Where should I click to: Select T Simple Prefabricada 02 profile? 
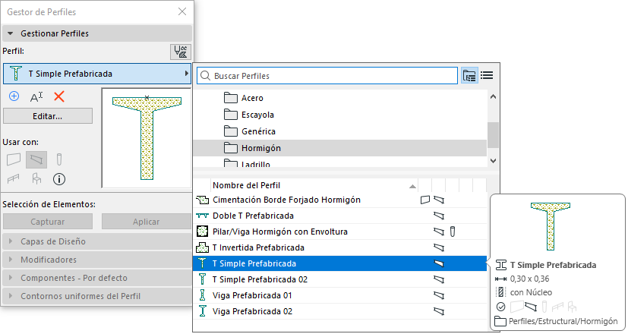click(x=339, y=279)
